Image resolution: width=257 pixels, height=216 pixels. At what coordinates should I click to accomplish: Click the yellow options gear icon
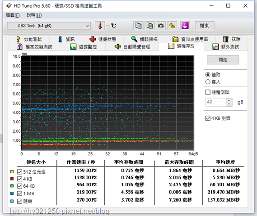[x=172, y=26]
